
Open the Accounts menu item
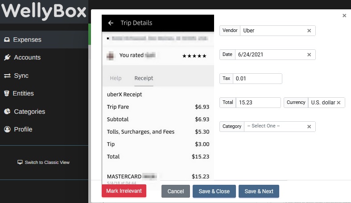[44, 57]
